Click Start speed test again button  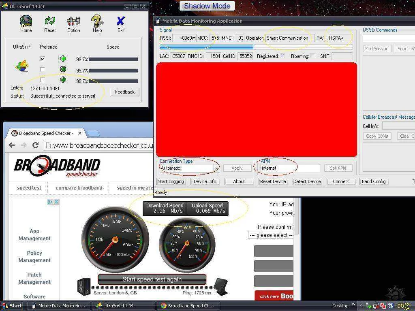pyautogui.click(x=152, y=279)
